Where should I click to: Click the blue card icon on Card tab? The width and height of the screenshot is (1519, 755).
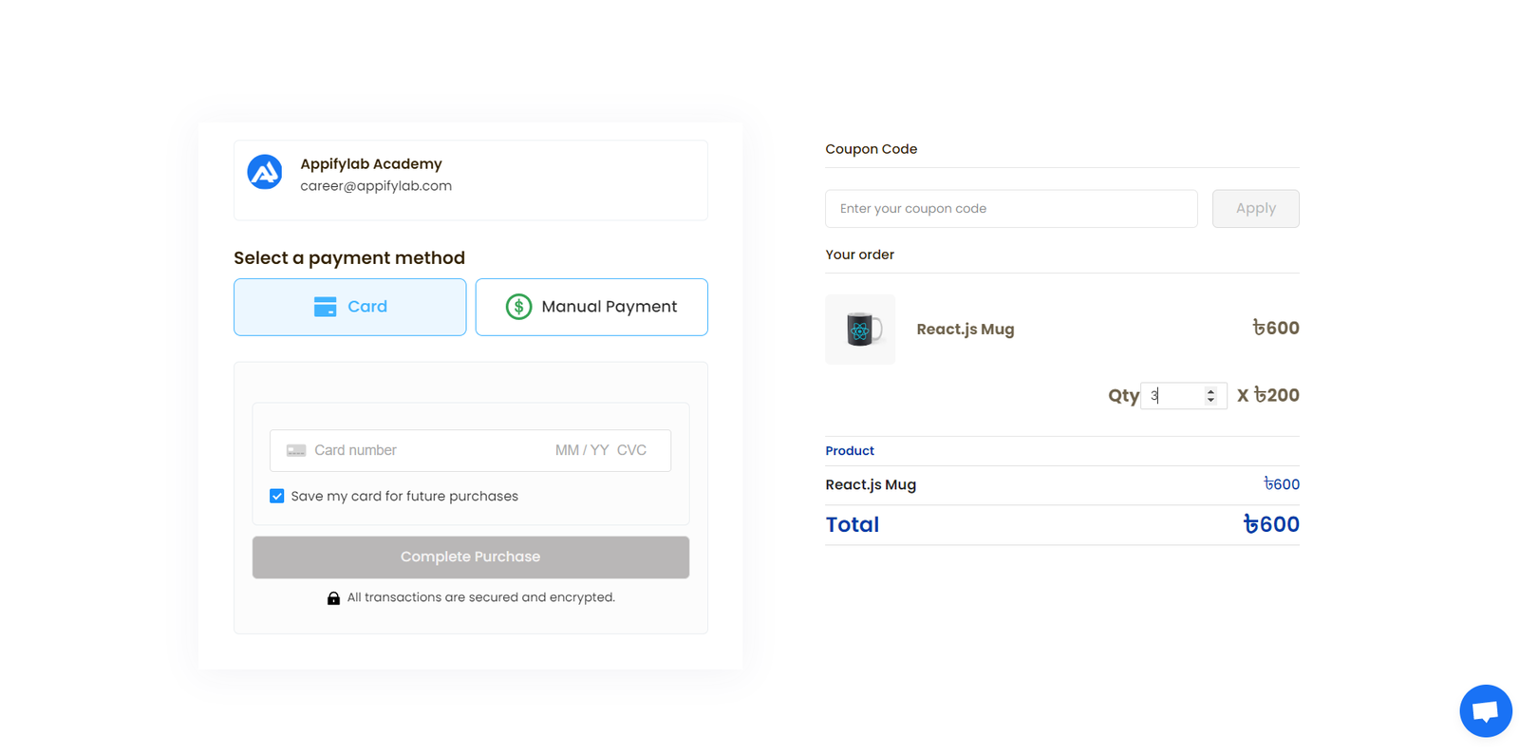(x=325, y=307)
